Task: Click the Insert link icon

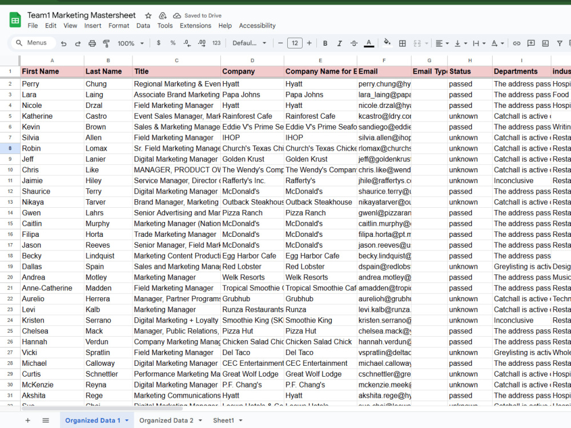Action: click(x=516, y=43)
